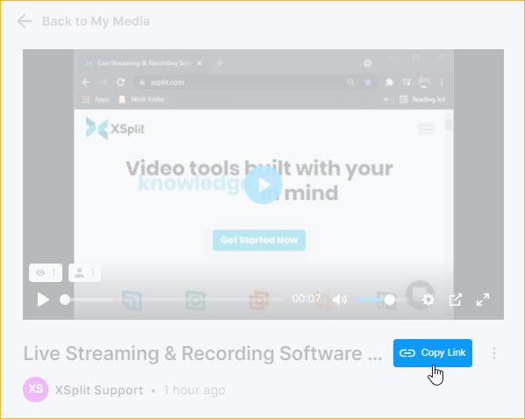The height and width of the screenshot is (419, 525).
Task: Click the large center play button
Action: click(x=263, y=184)
